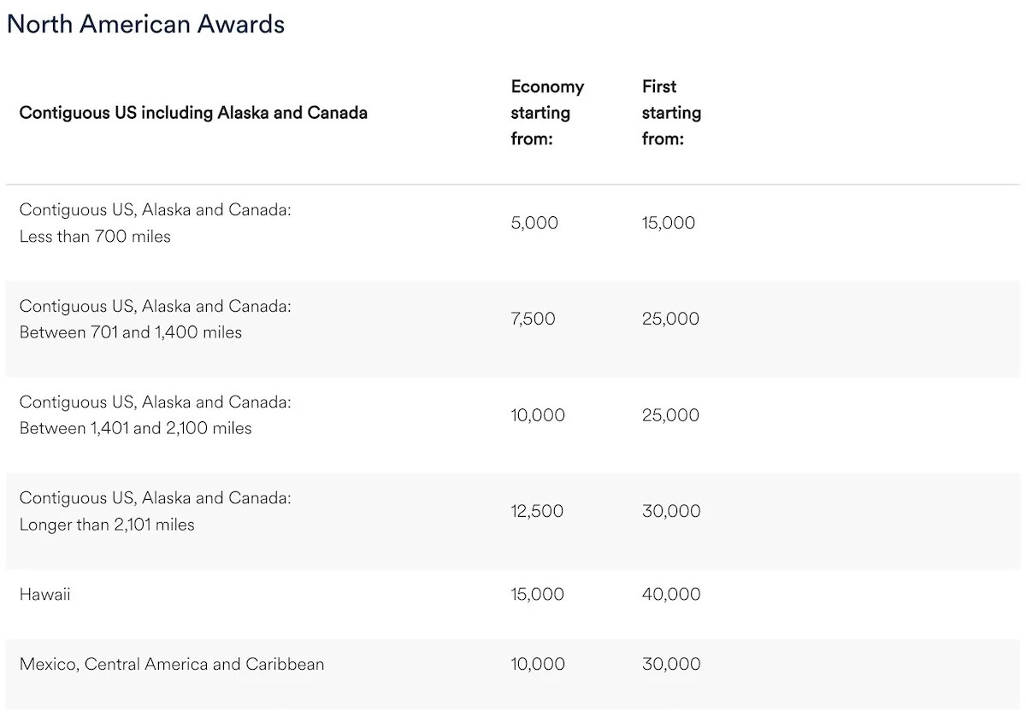Click the Contiguous US including Alaska header
Viewport: 1026px width, 716px height.
pyautogui.click(x=193, y=112)
